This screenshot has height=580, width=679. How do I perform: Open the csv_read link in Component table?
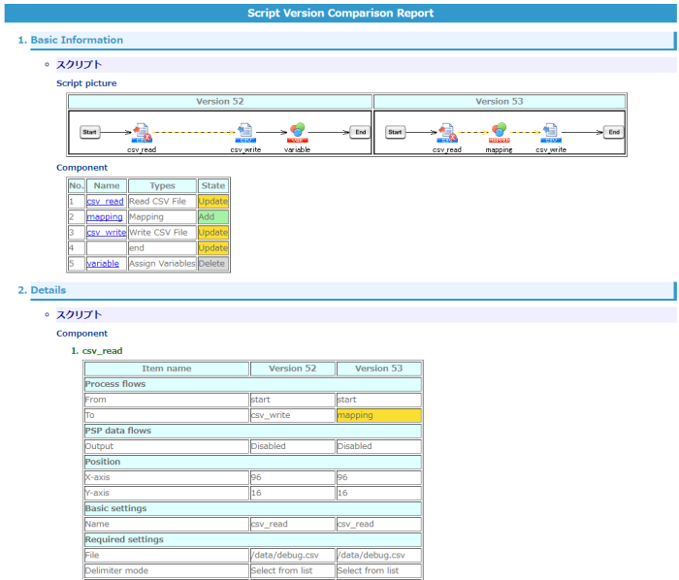105,202
